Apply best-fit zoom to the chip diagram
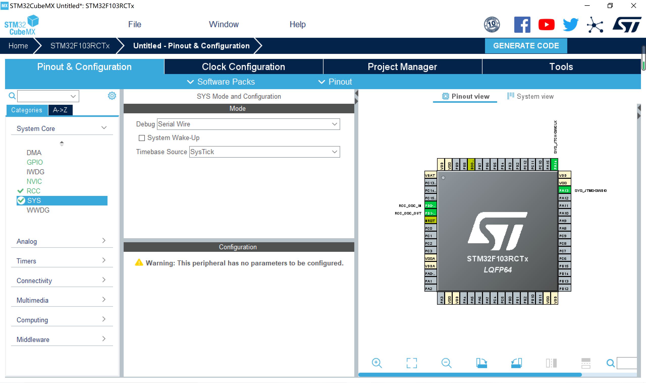Screen dimensions: 646x383 click(x=411, y=363)
